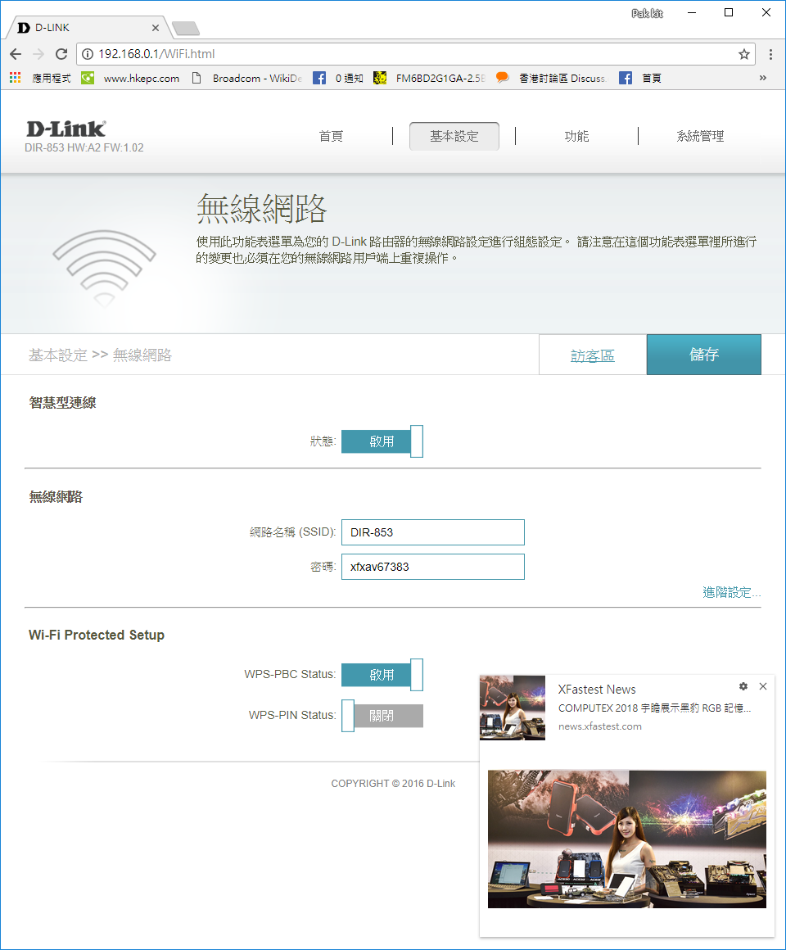Viewport: 786px width, 950px height.
Task: Click the 網路名稱 (SSID) input field
Action: point(433,532)
